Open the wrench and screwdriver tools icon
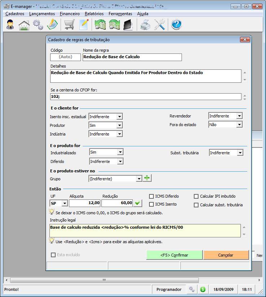The width and height of the screenshot is (266, 297). [x=160, y=25]
